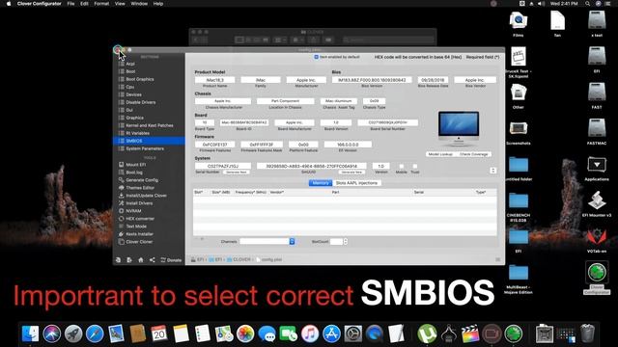Select the Cpu section
The image size is (618, 347).
[x=130, y=87]
